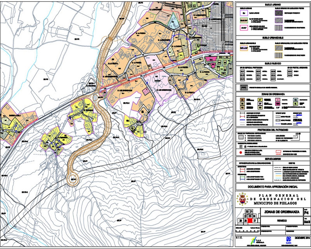The width and height of the screenshot is (311, 249).
Task: Select sheet 22 in the index
Action: point(246,216)
